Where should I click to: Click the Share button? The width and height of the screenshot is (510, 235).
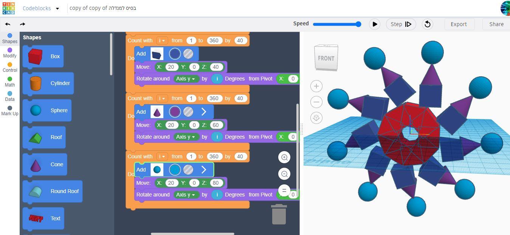click(496, 24)
